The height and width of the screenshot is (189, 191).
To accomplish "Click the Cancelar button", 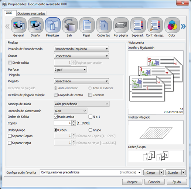I will (x=154, y=182).
